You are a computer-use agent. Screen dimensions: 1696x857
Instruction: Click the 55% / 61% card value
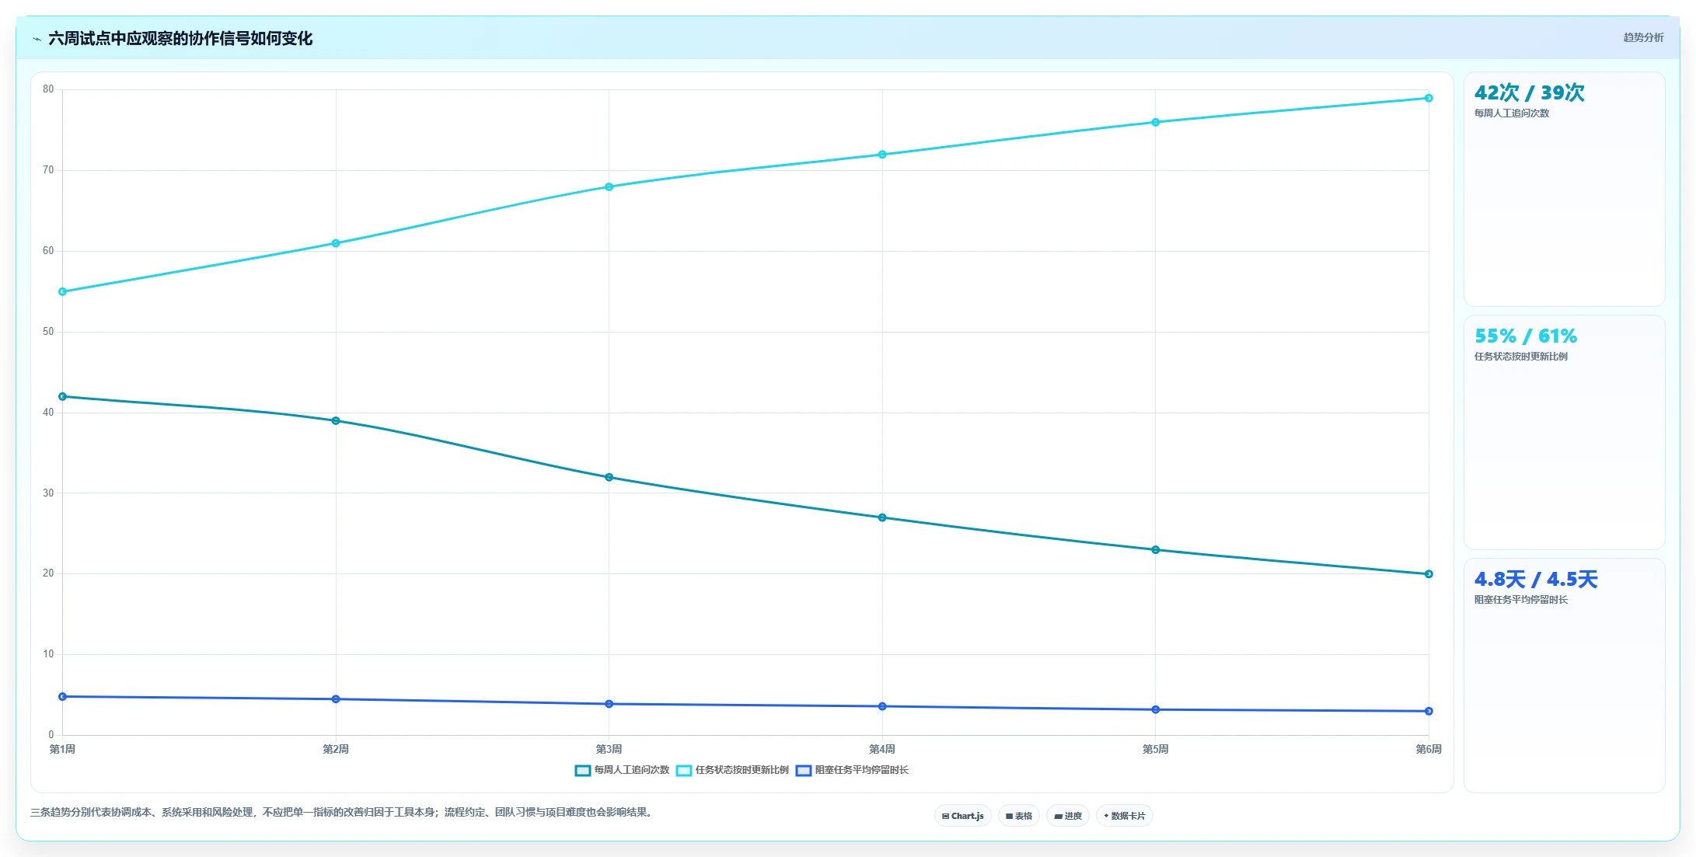(1526, 336)
